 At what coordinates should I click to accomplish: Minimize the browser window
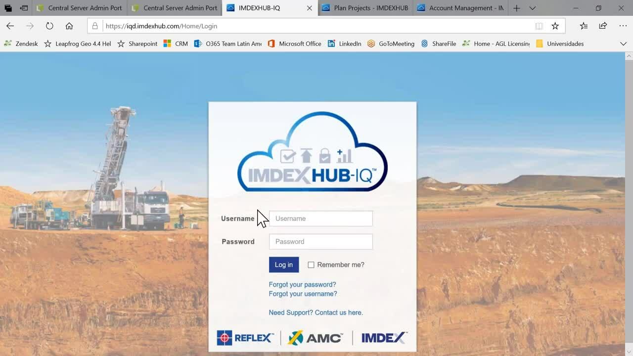coord(576,8)
